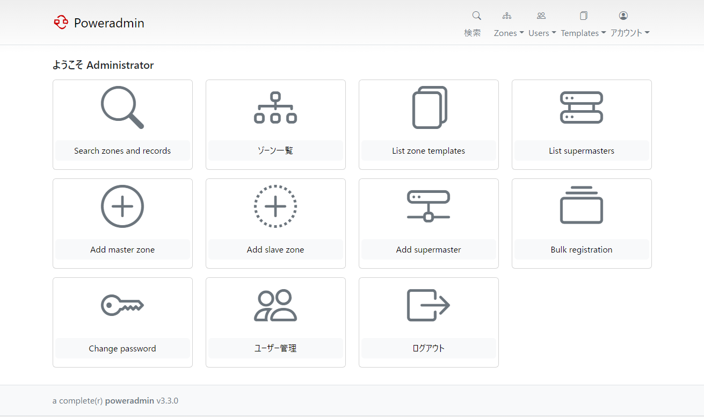Click the Bulk registration stacked box icon
704x417 pixels.
[x=582, y=205]
